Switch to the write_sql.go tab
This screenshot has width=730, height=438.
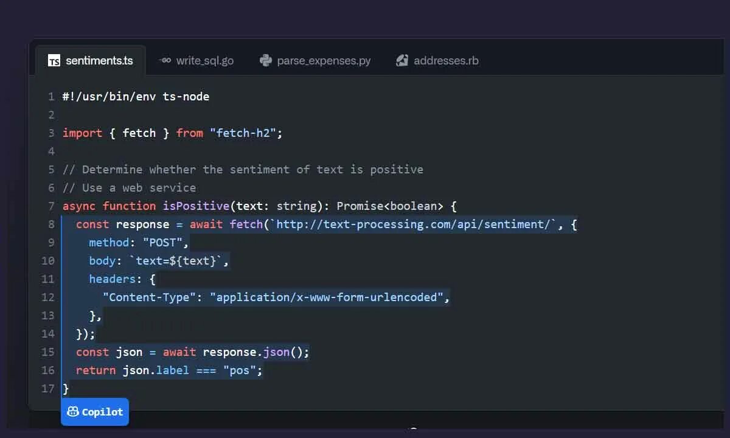196,60
